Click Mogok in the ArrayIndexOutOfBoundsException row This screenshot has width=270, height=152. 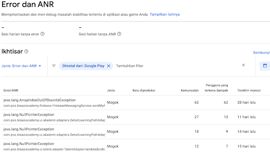pos(113,102)
